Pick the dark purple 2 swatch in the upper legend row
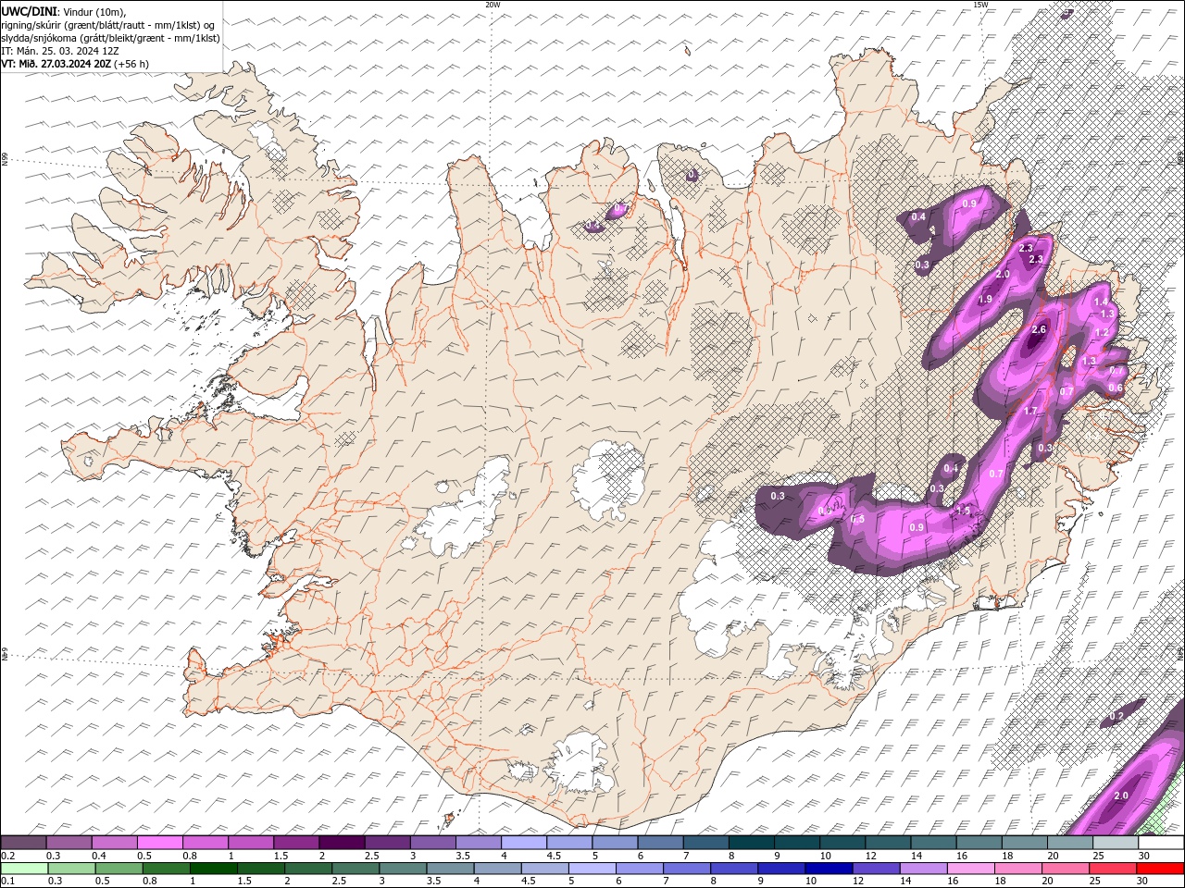Screen dimensions: 1185x888 [342, 843]
